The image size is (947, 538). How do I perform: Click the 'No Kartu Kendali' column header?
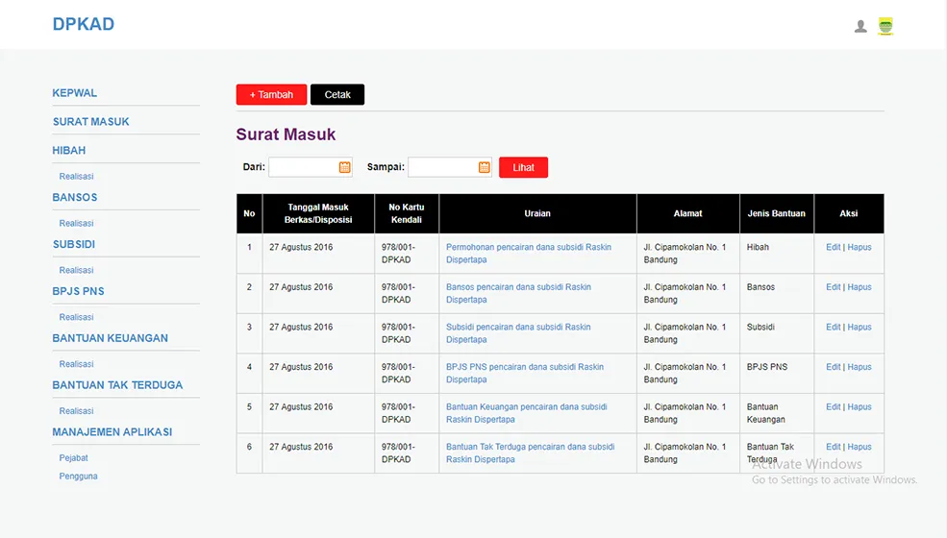pyautogui.click(x=407, y=213)
